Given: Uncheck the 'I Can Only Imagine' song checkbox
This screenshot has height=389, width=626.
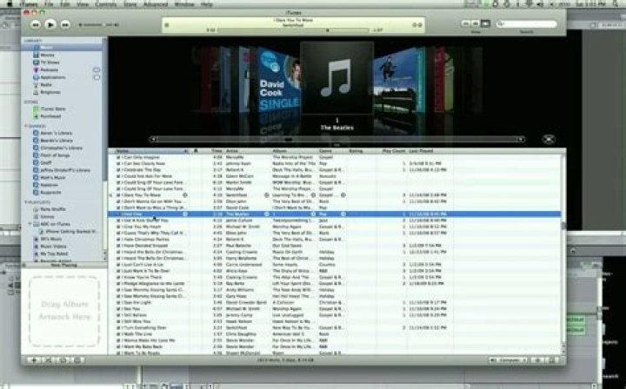Looking at the screenshot, I should coord(119,157).
